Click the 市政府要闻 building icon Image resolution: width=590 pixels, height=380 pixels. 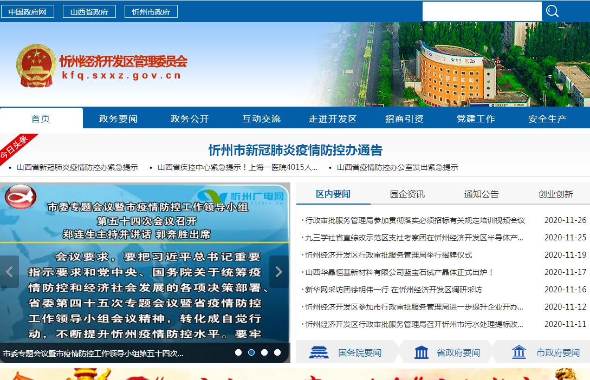pyautogui.click(x=519, y=352)
